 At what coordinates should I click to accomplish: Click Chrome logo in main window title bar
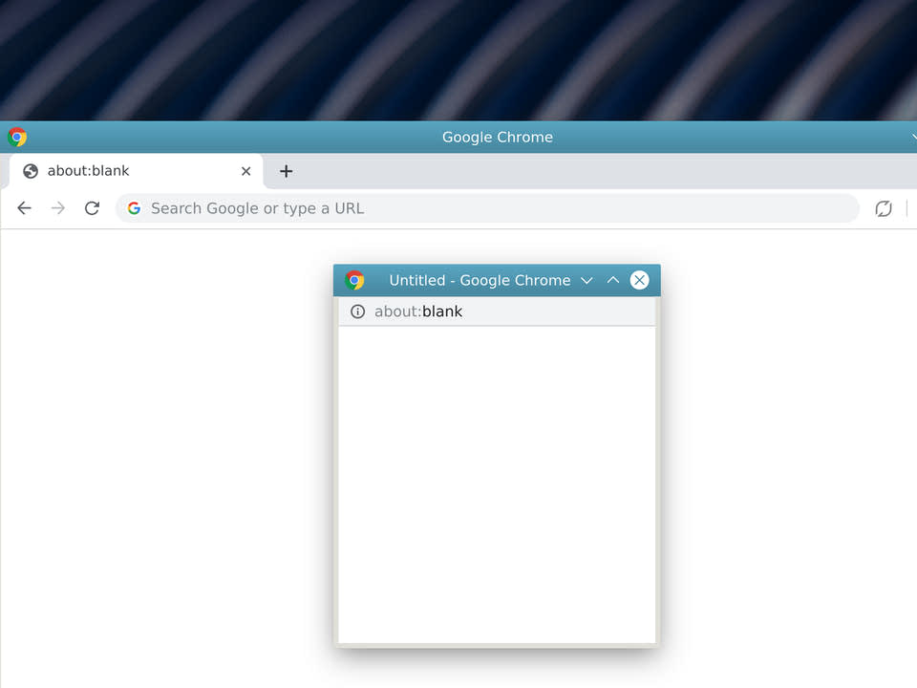[x=17, y=138]
